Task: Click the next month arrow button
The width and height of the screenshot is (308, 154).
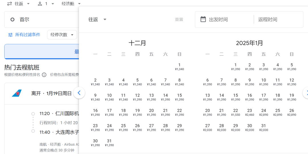Action: click(306, 93)
